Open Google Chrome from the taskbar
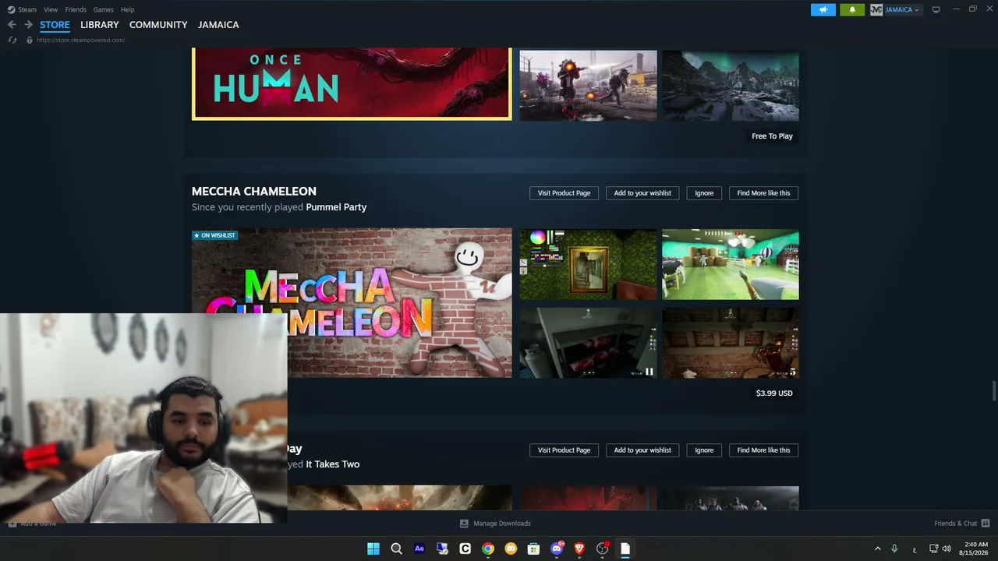 488,549
